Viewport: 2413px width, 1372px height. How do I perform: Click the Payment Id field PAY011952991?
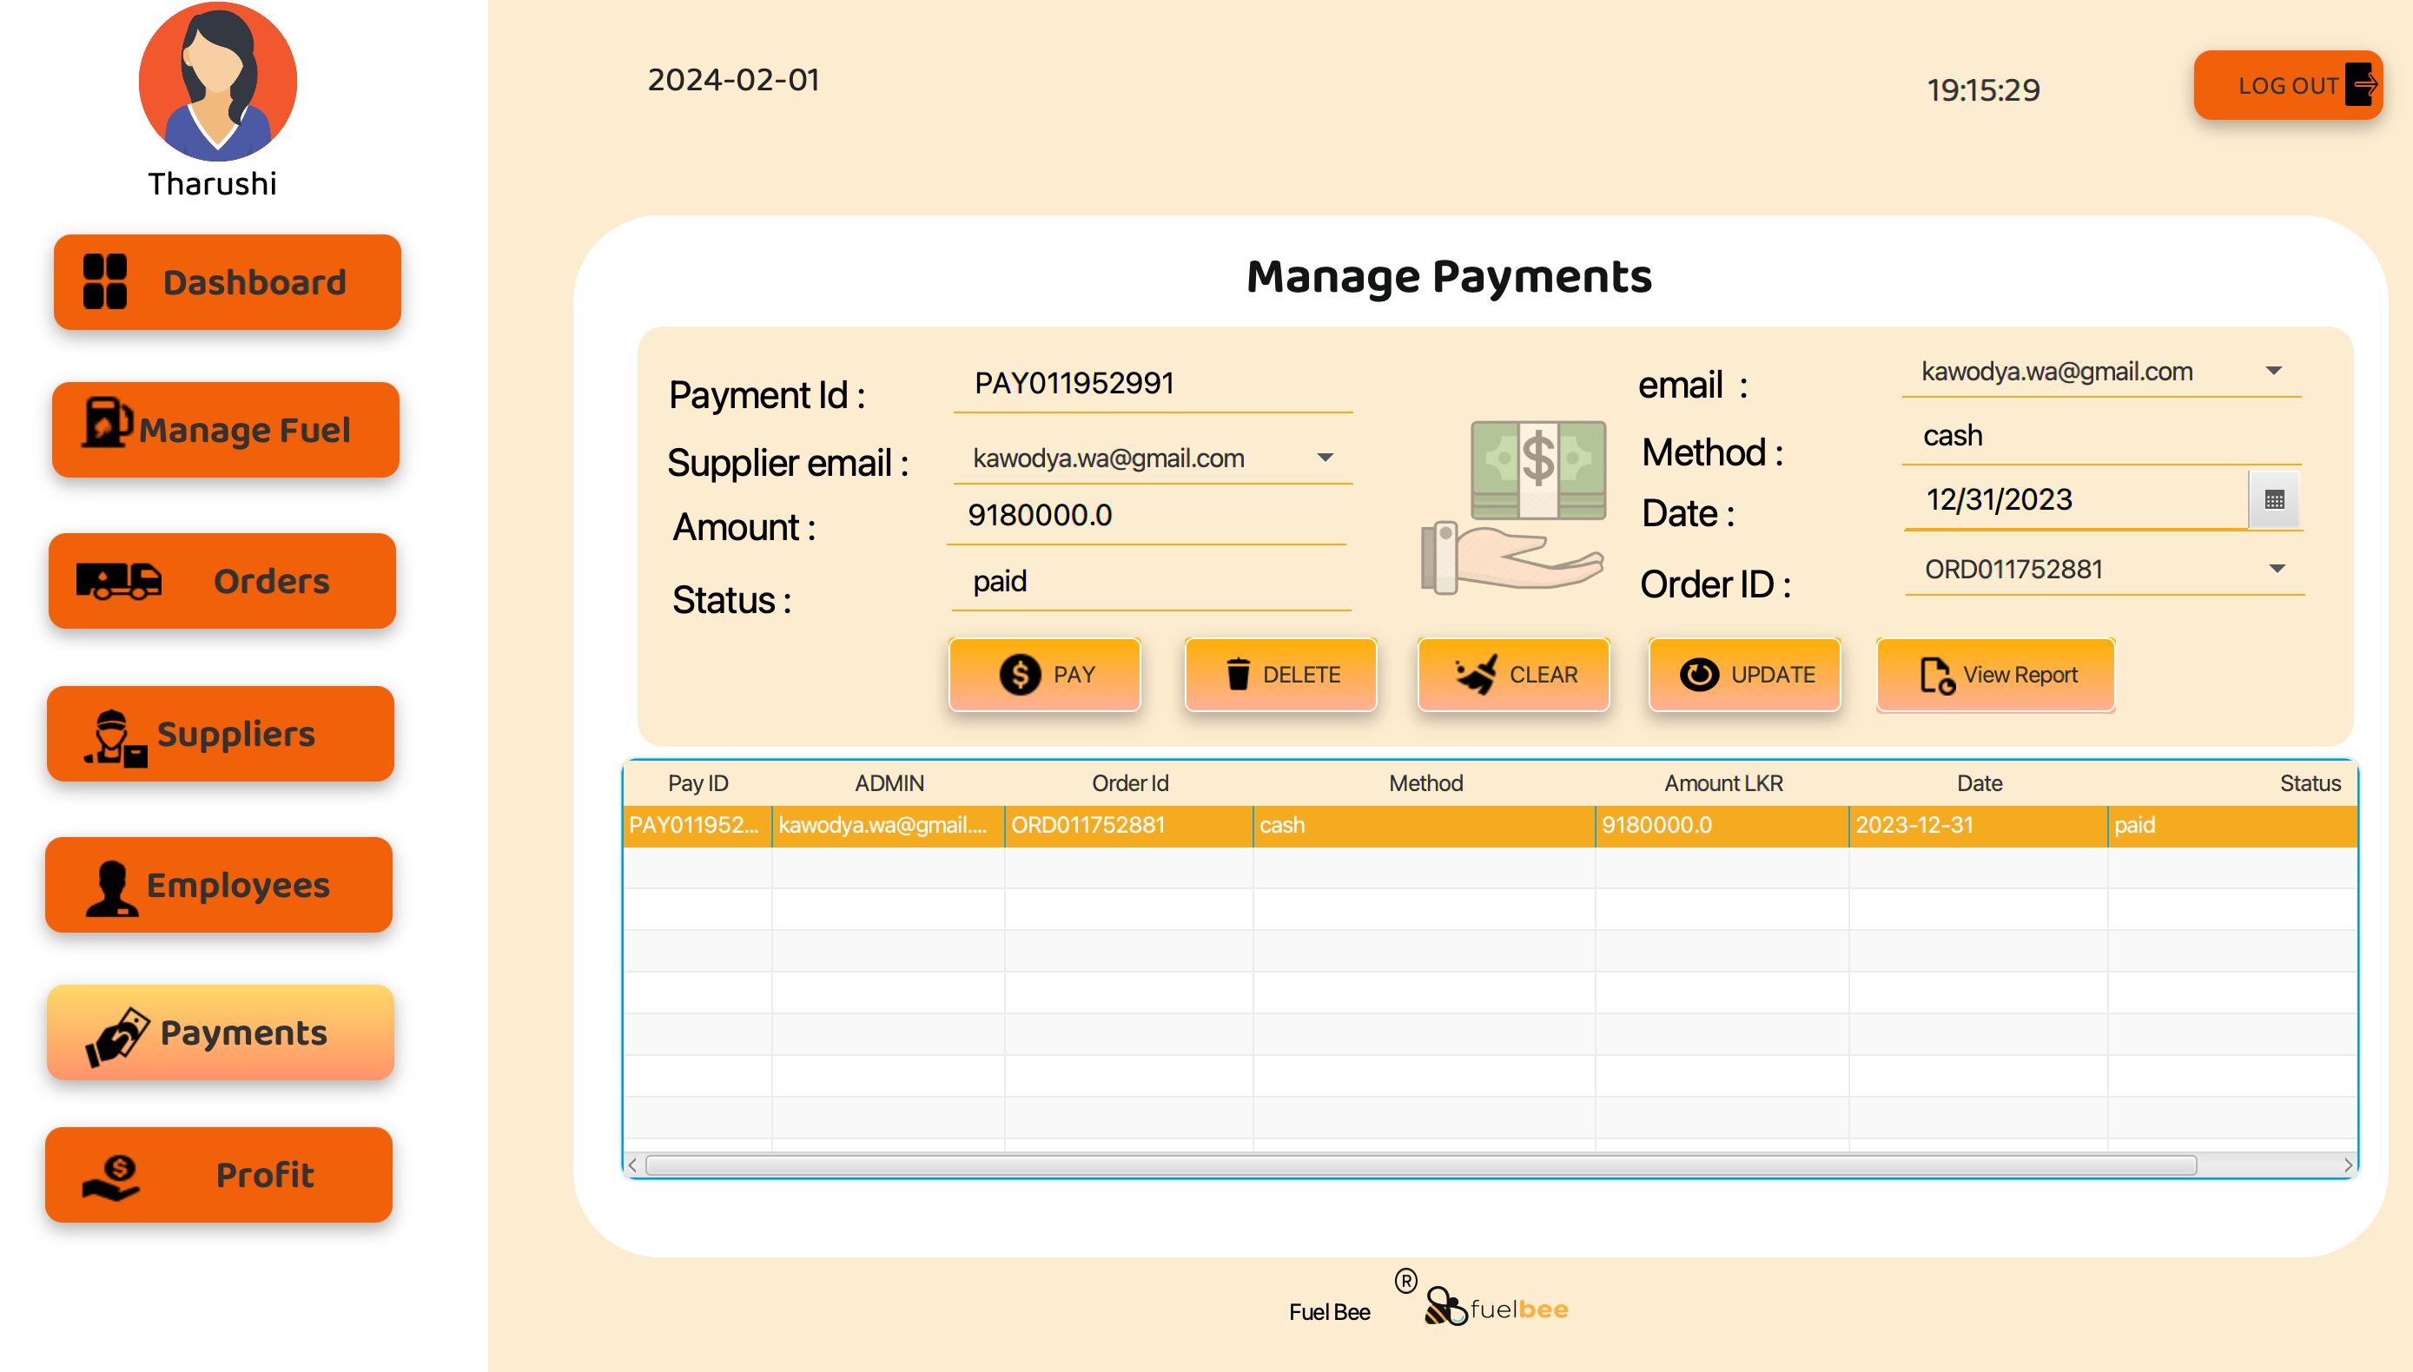pyautogui.click(x=1153, y=385)
